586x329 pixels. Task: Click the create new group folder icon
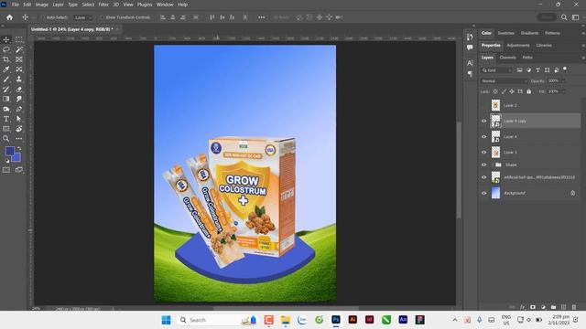(553, 307)
